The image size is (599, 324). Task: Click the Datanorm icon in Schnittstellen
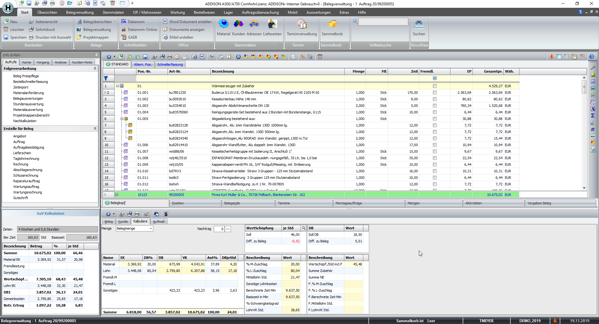124,22
